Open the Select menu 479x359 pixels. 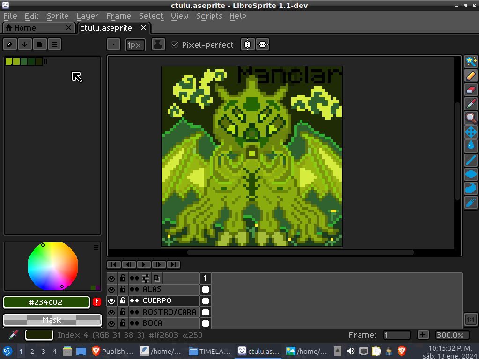click(151, 16)
